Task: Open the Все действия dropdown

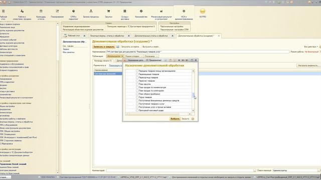Action: [x=311, y=46]
